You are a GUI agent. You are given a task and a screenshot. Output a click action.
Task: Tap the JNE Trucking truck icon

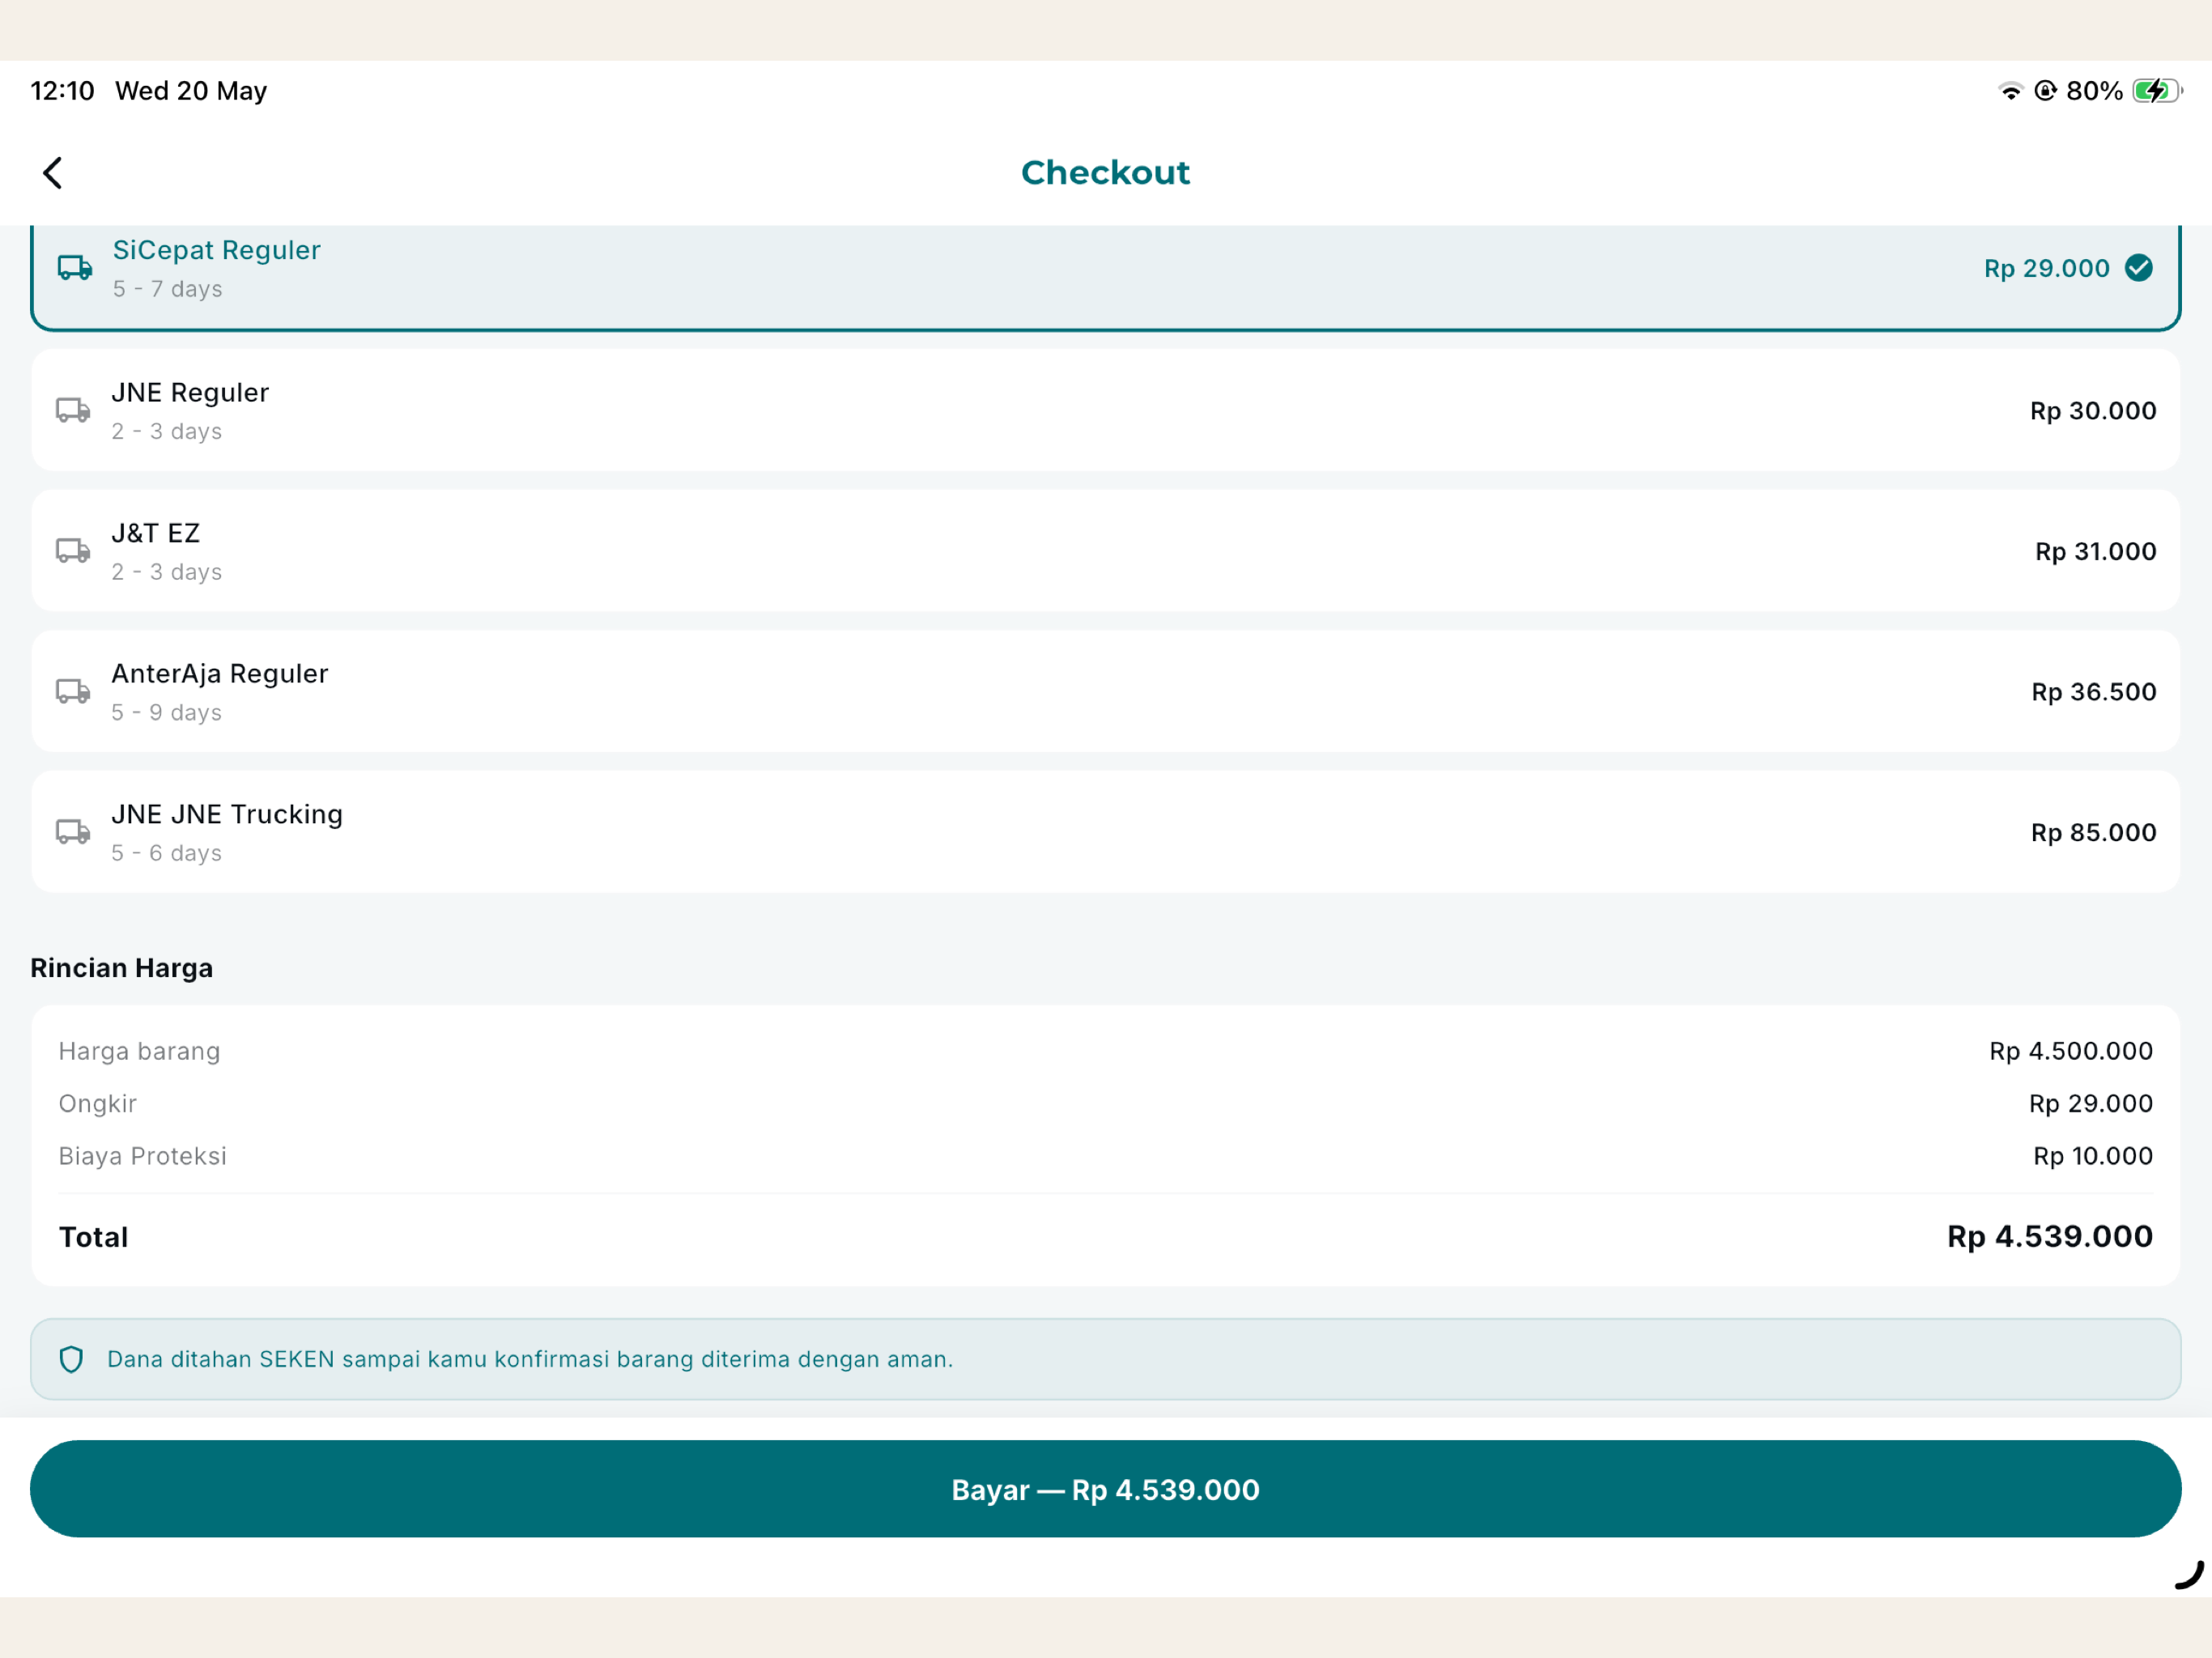pos(73,832)
